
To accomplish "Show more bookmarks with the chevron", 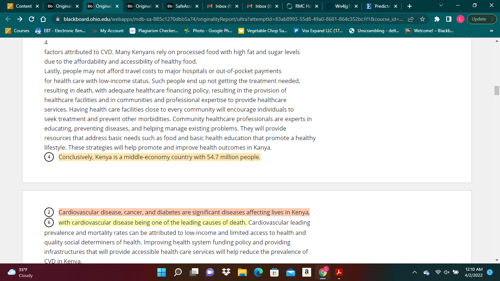I will coord(491,31).
